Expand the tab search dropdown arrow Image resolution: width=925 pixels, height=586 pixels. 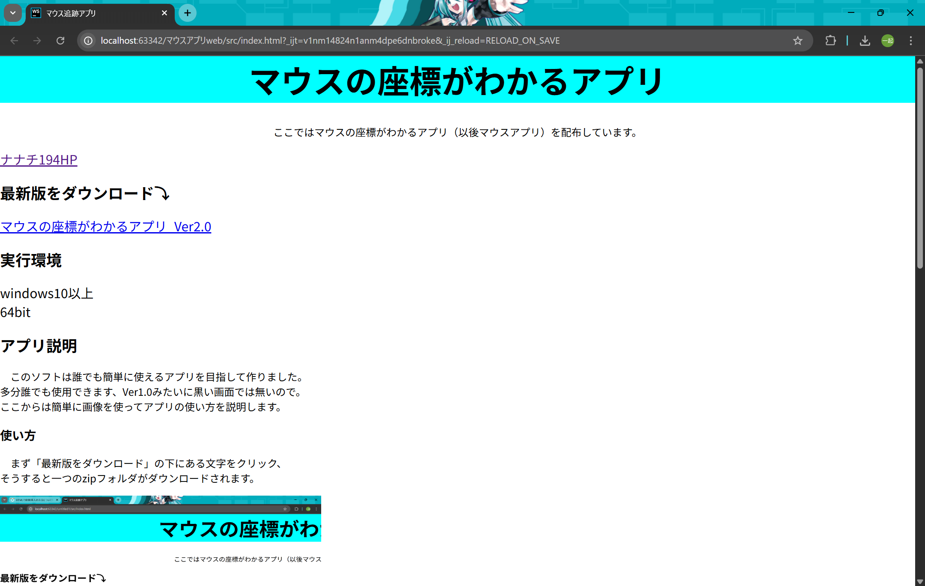tap(13, 13)
